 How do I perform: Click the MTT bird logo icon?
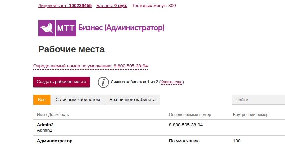tap(48, 28)
